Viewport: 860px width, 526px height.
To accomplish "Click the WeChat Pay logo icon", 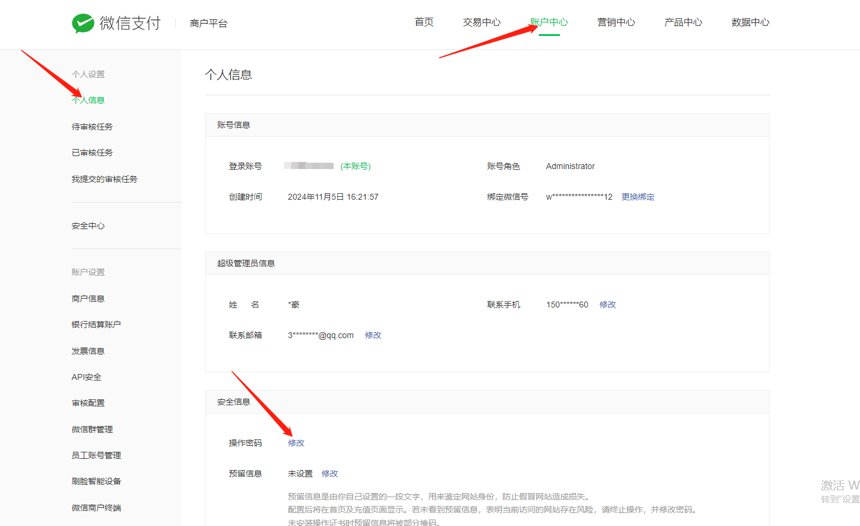I will (x=83, y=23).
